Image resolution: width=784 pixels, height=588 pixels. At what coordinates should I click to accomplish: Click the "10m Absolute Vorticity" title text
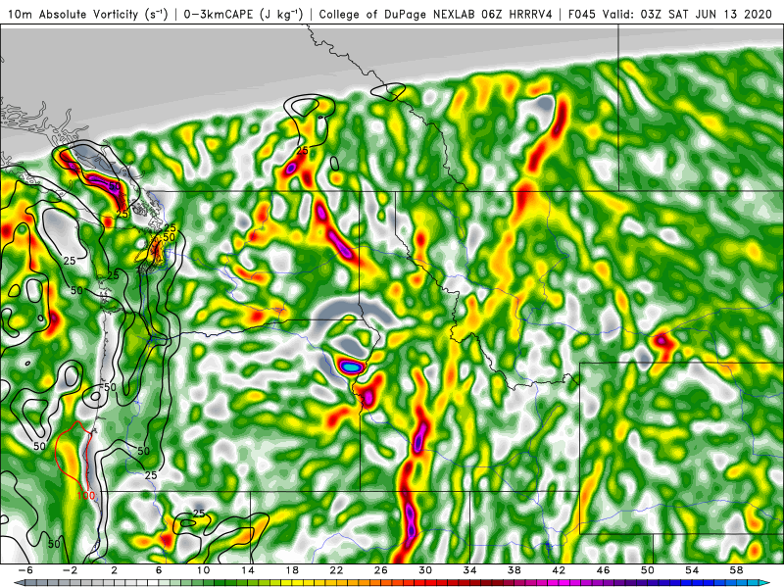pyautogui.click(x=73, y=15)
